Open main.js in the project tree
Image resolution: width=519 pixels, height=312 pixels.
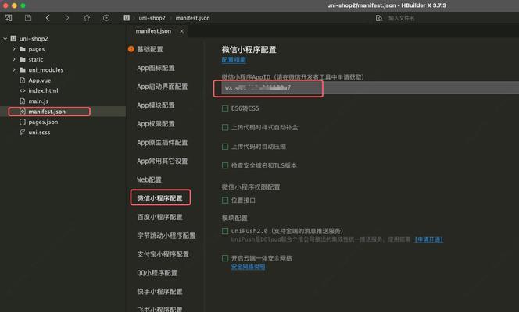(38, 101)
